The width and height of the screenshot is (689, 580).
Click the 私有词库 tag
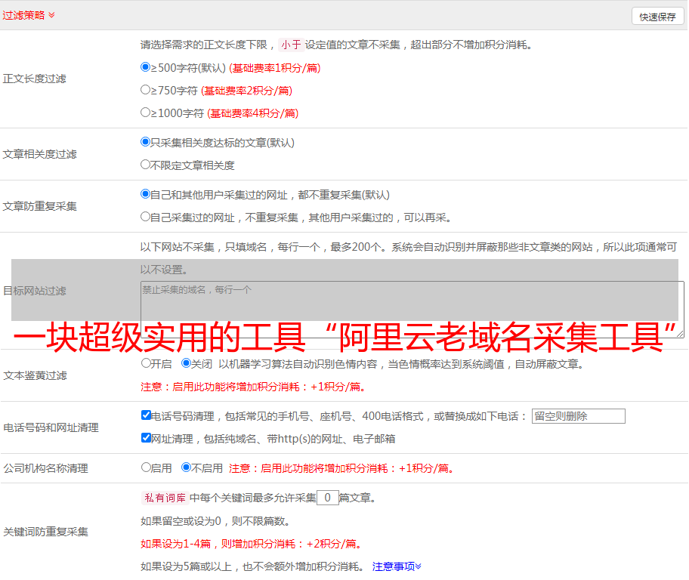[x=165, y=498]
